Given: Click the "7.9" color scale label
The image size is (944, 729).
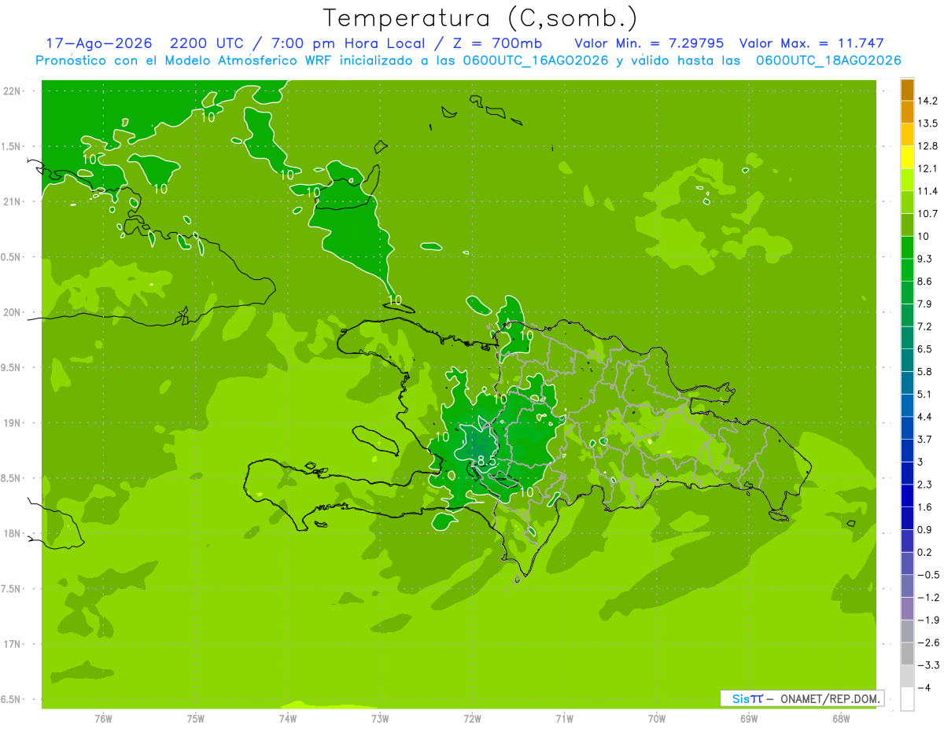Looking at the screenshot, I should click(925, 304).
